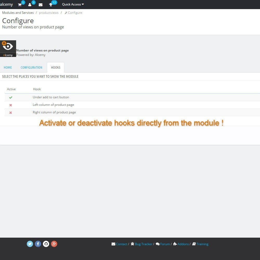Screen dimensions: 260x260
Task: Open the messages envelope icon
Action: click(41, 5)
